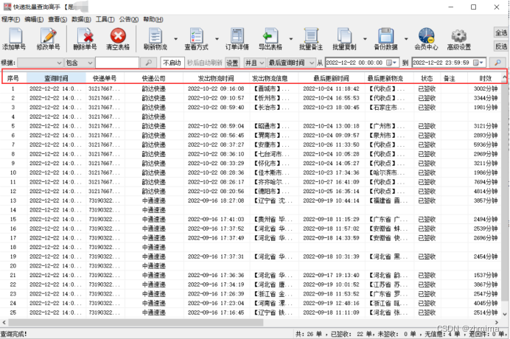
Task: Expand the 查看方式 dropdown arrow
Action: click(x=217, y=39)
